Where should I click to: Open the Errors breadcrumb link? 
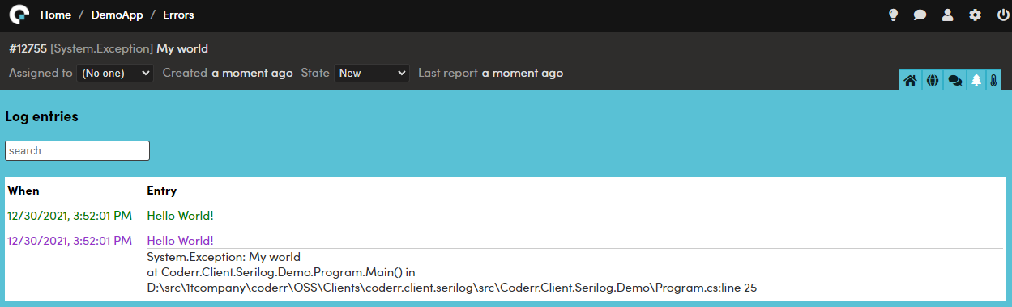[178, 15]
